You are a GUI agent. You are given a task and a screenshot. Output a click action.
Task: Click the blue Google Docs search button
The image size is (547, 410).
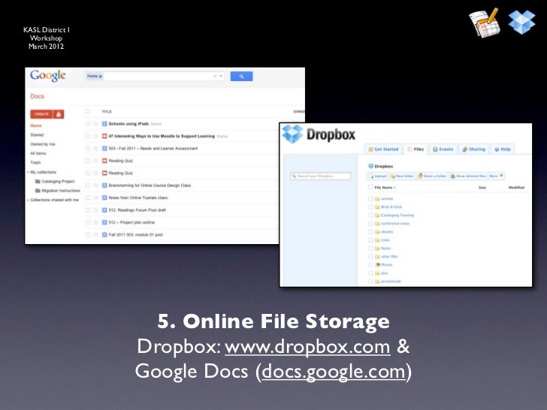241,76
